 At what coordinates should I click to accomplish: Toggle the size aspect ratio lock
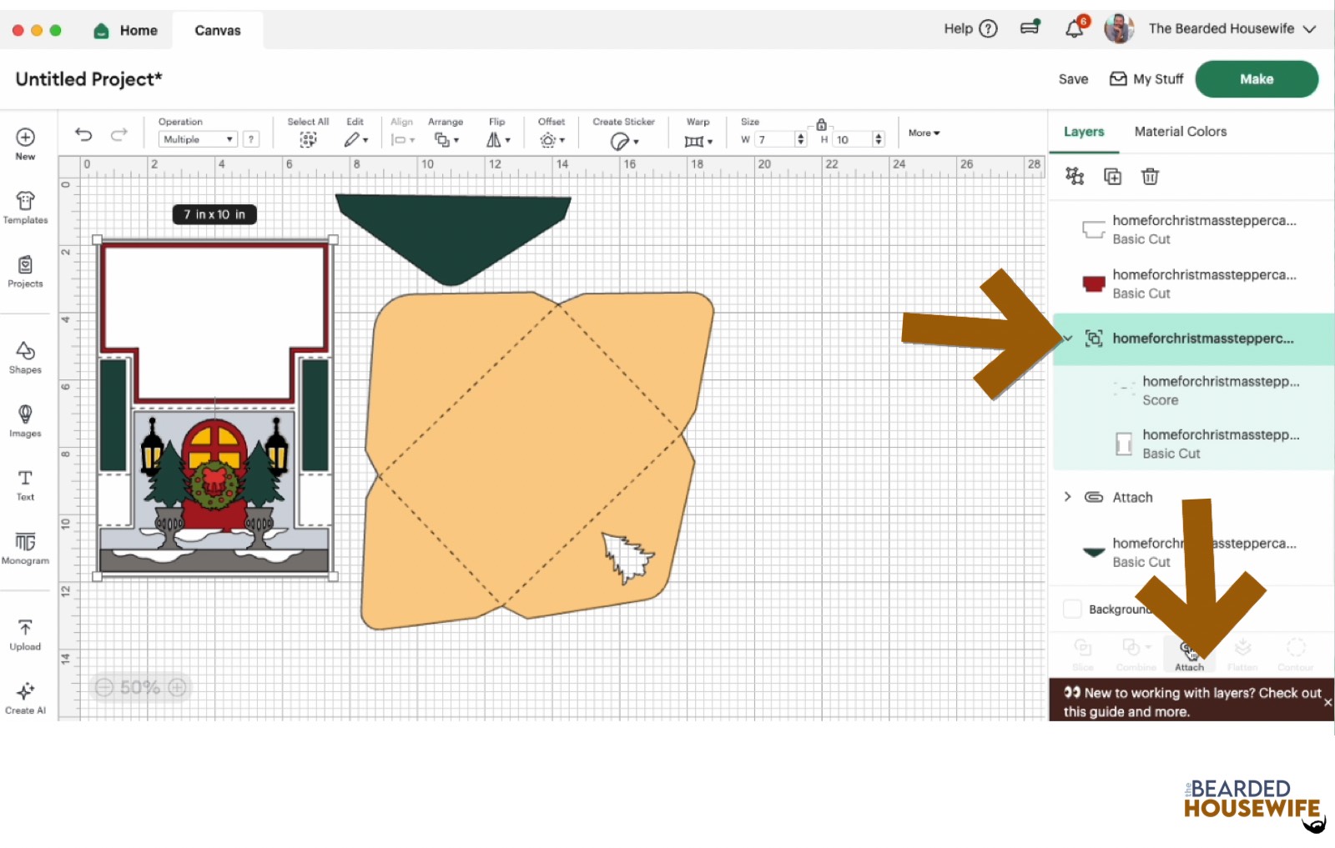click(x=821, y=124)
